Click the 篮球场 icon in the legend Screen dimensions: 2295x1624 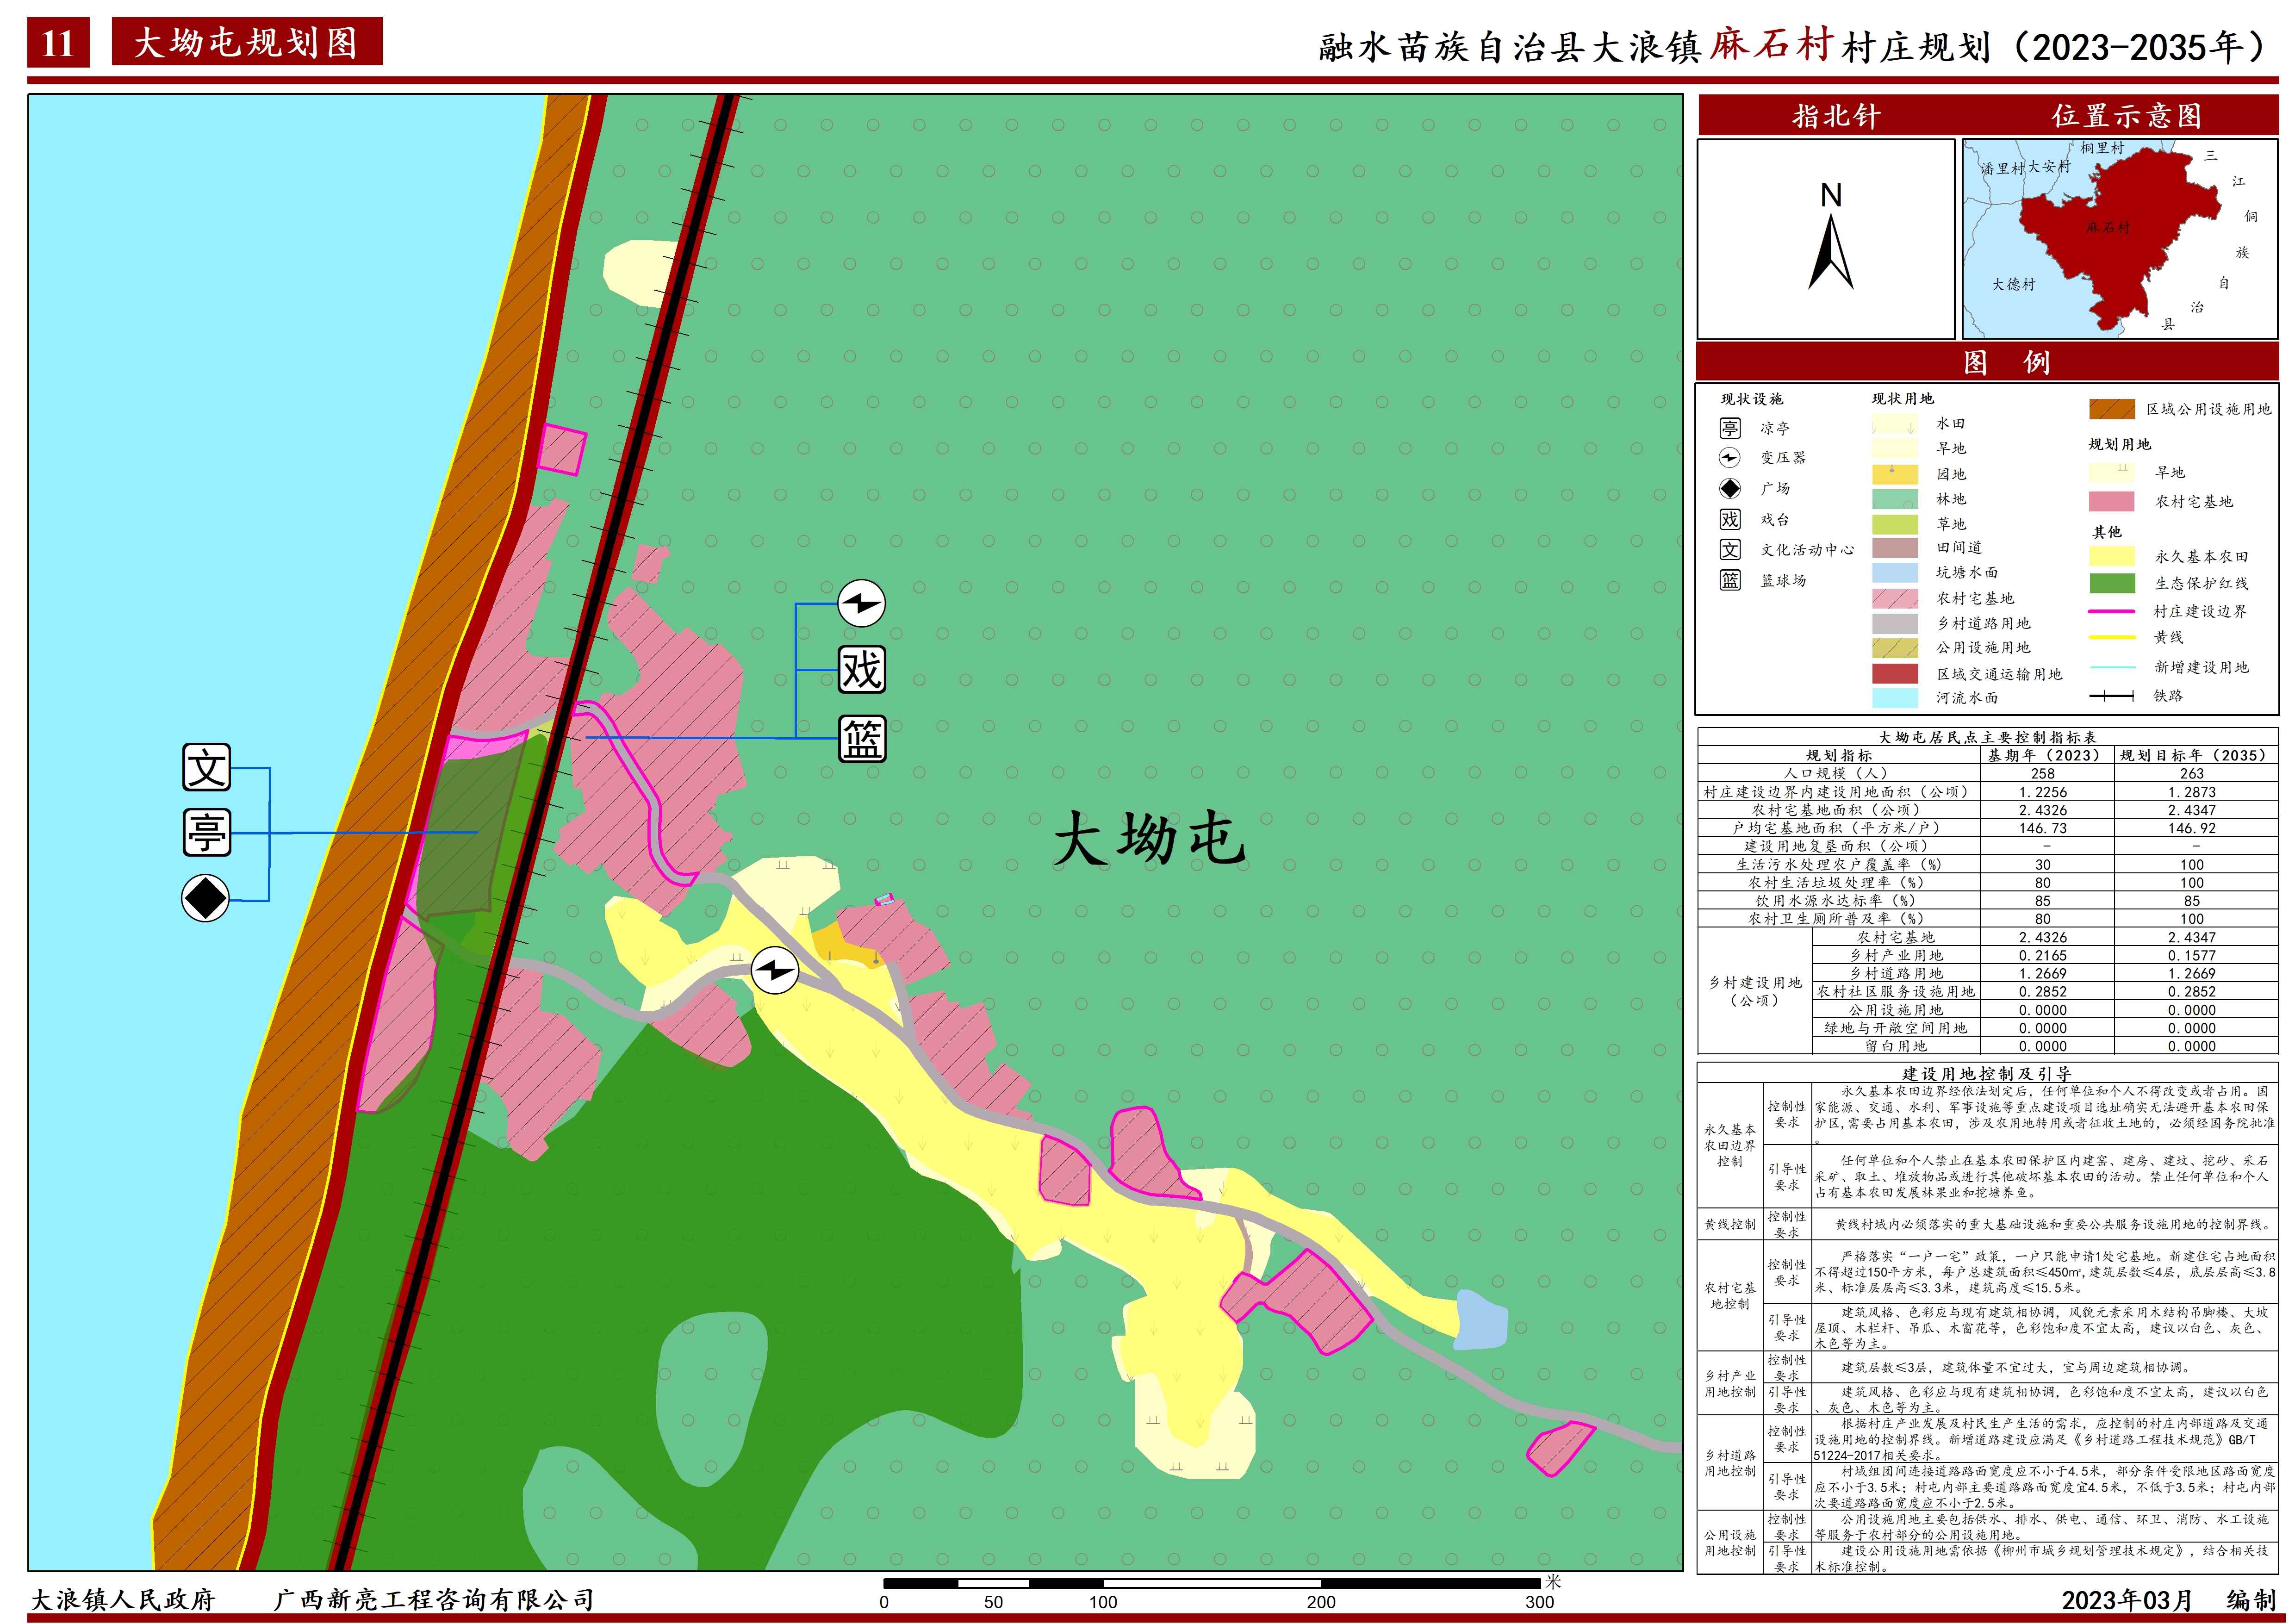pos(1730,580)
